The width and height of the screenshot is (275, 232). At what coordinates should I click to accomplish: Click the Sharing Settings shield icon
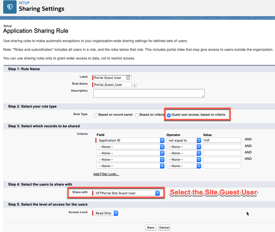click(10, 7)
